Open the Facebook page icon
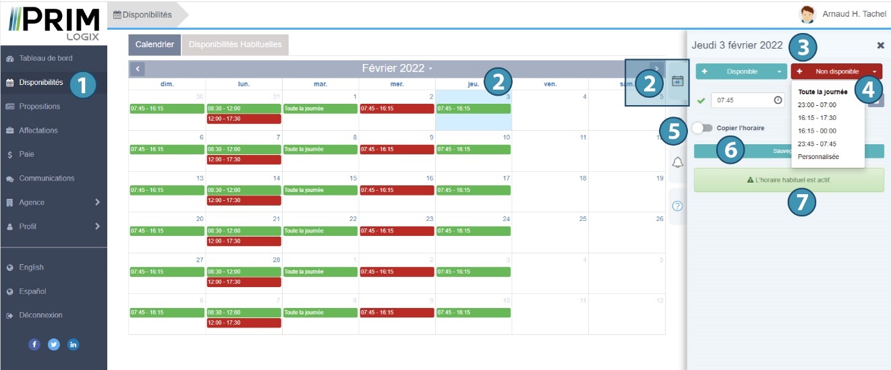Screen dimensions: 891x370 pyautogui.click(x=34, y=344)
